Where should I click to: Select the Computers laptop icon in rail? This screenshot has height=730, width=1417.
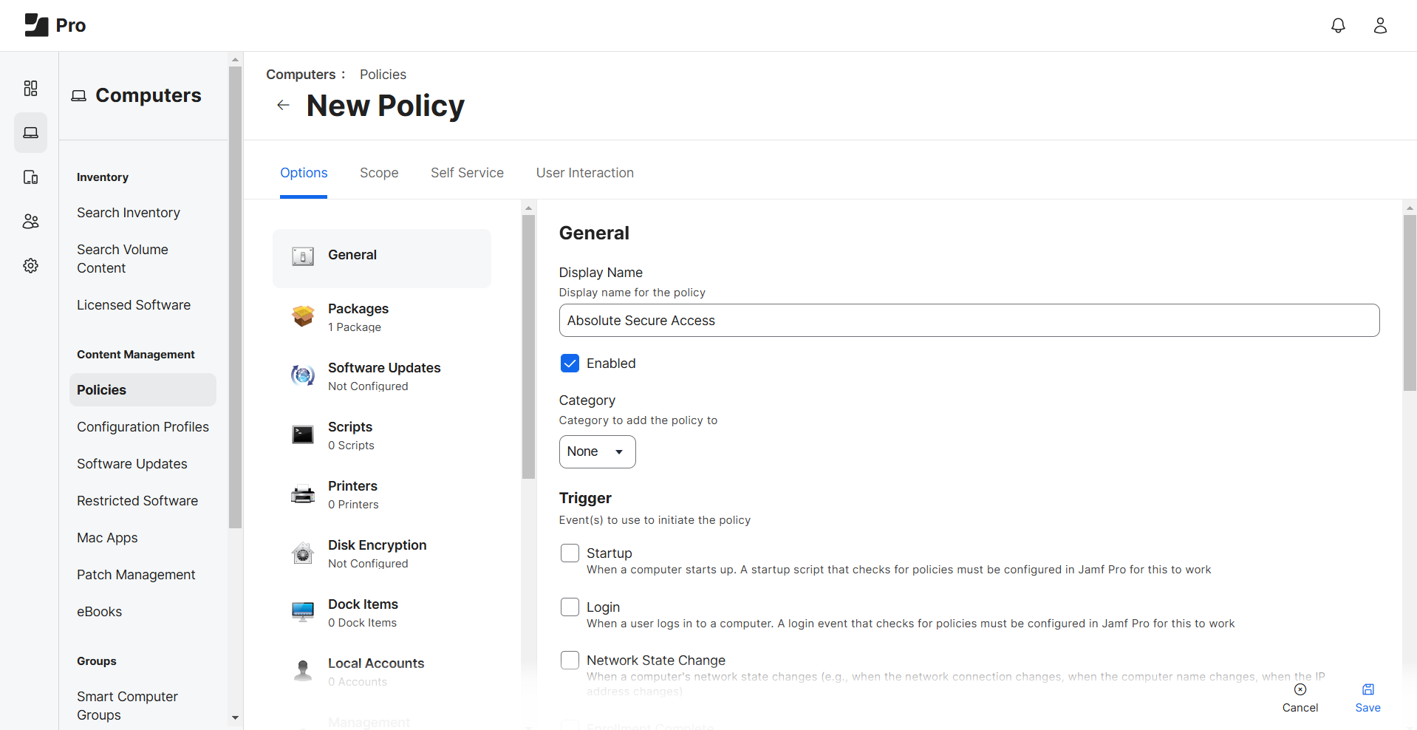(x=30, y=133)
